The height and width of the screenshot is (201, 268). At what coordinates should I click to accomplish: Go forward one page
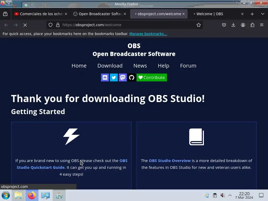pos(16,25)
